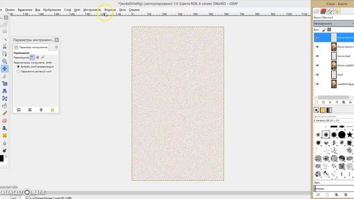The height and width of the screenshot is (199, 354).
Task: Choose 'Переместить активный слой' radio option
Action: [x=18, y=71]
